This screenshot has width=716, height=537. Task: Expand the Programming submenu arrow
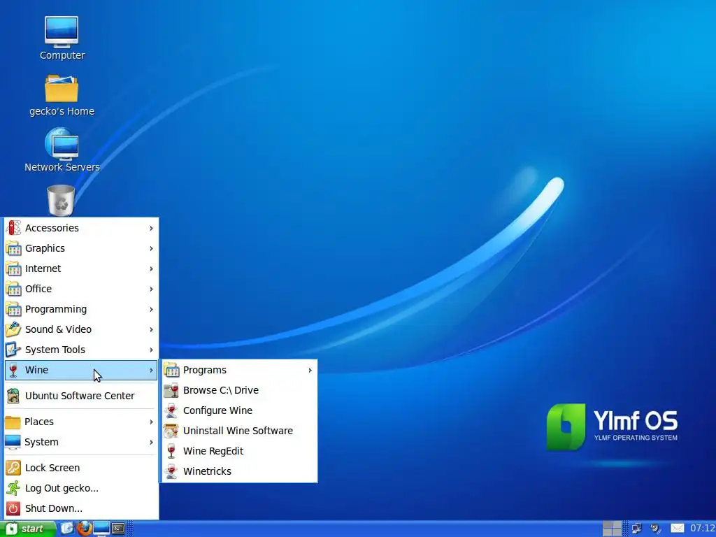click(x=151, y=309)
